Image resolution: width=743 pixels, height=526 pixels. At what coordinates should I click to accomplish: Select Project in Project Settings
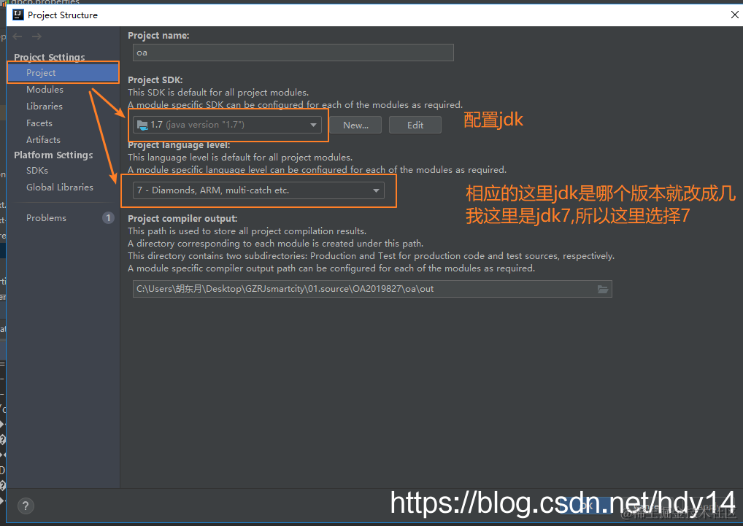pyautogui.click(x=63, y=72)
